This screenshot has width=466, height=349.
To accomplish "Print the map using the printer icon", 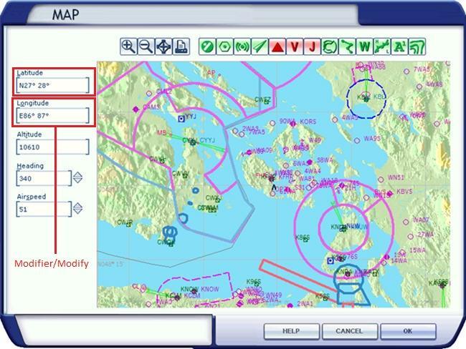I will coord(181,46).
